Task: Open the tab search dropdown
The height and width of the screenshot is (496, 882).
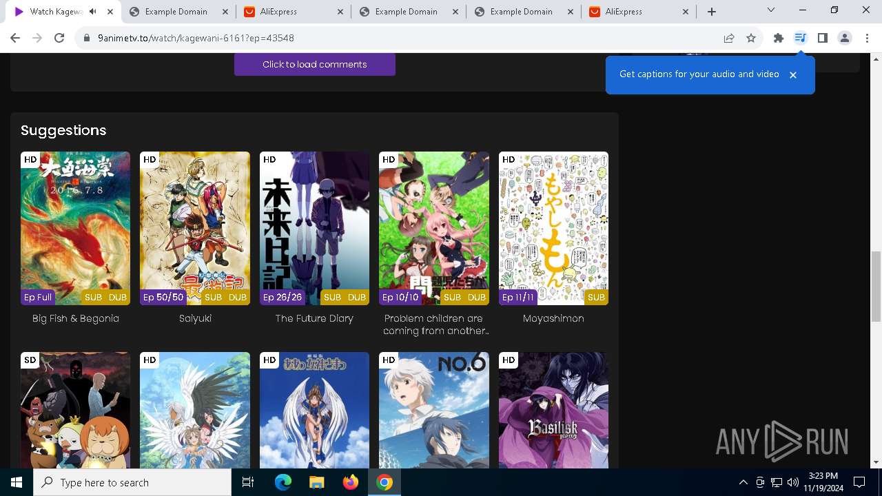Action: [x=771, y=10]
